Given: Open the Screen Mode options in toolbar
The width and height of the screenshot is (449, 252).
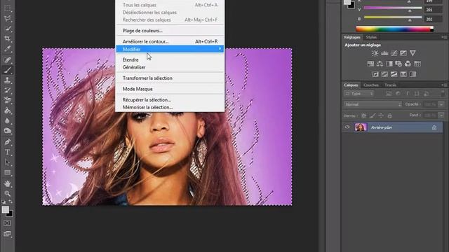Looking at the screenshot, I should click(7, 234).
